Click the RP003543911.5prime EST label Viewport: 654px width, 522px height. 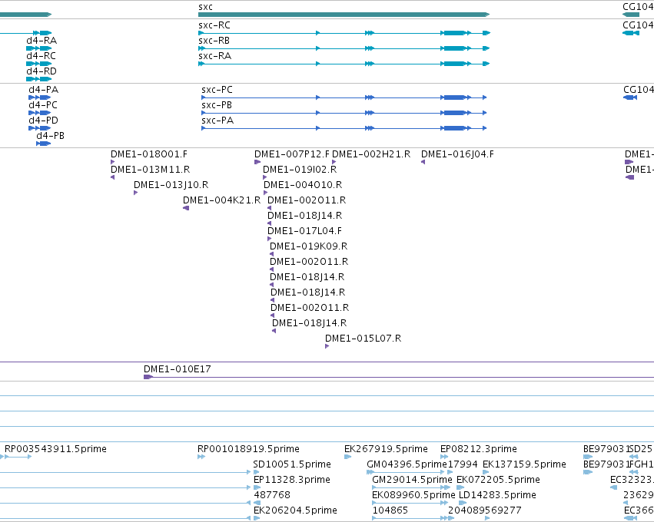55,449
